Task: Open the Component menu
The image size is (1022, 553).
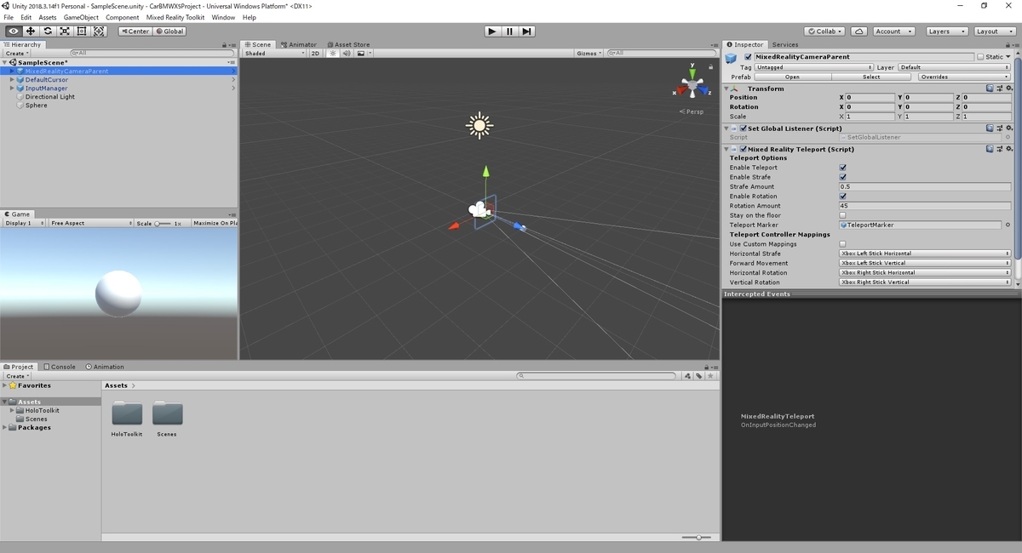Action: point(123,17)
